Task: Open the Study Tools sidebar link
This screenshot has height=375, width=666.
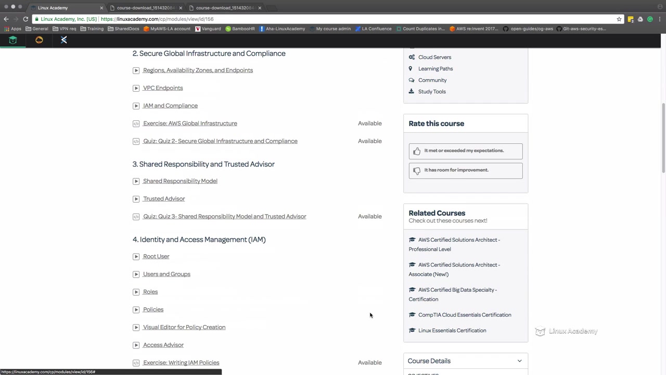Action: click(x=432, y=92)
